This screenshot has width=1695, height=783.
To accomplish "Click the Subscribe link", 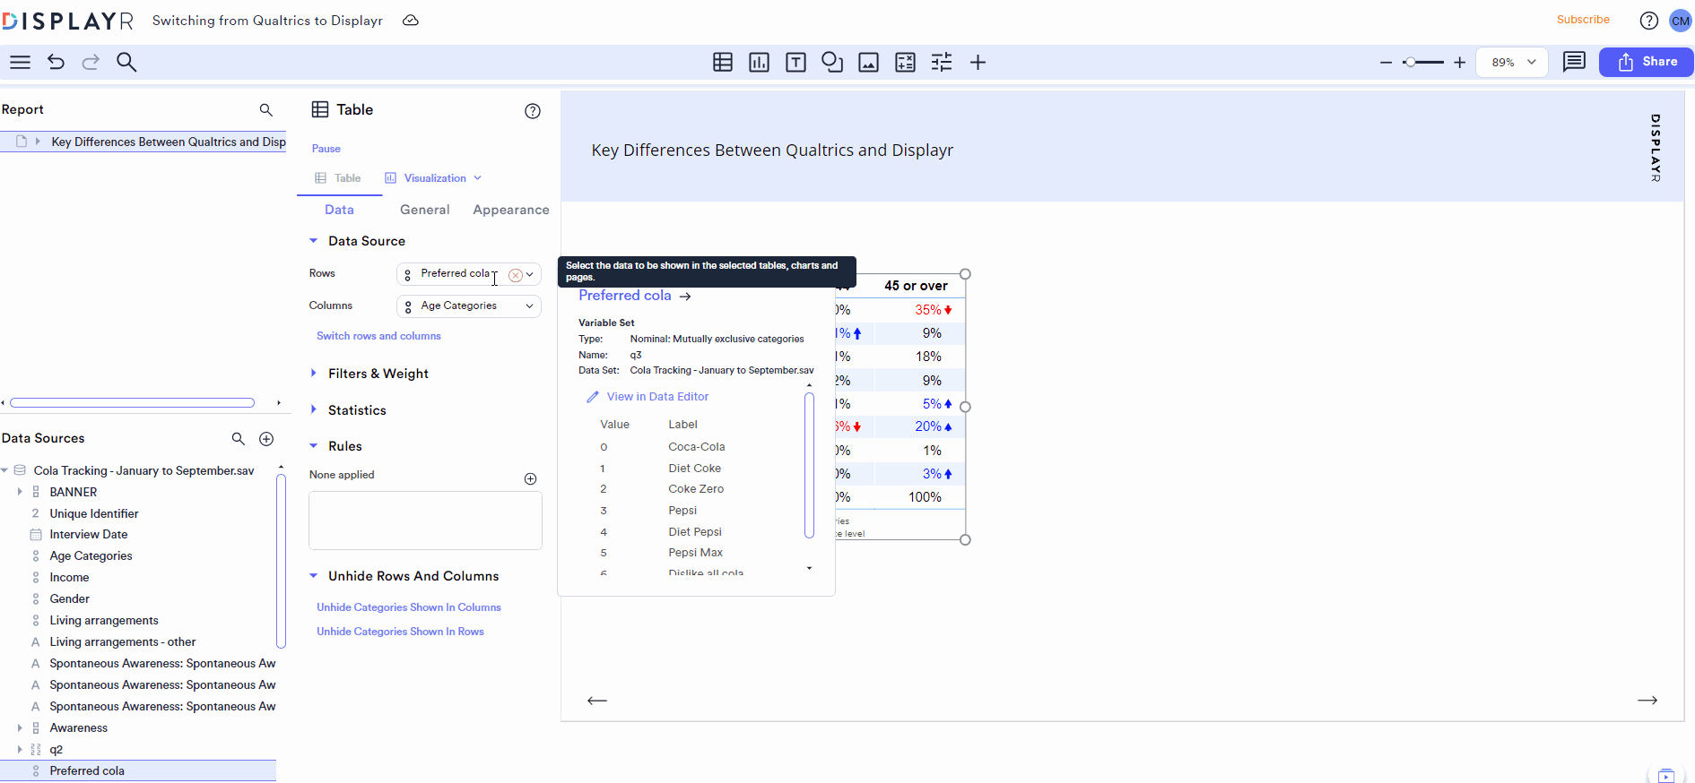I will 1583,20.
